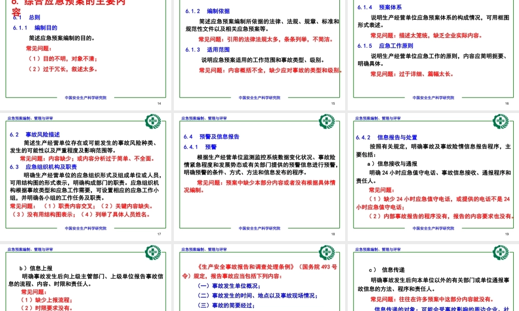Click red text '（2）时限要求没有。'

[x=46, y=308]
